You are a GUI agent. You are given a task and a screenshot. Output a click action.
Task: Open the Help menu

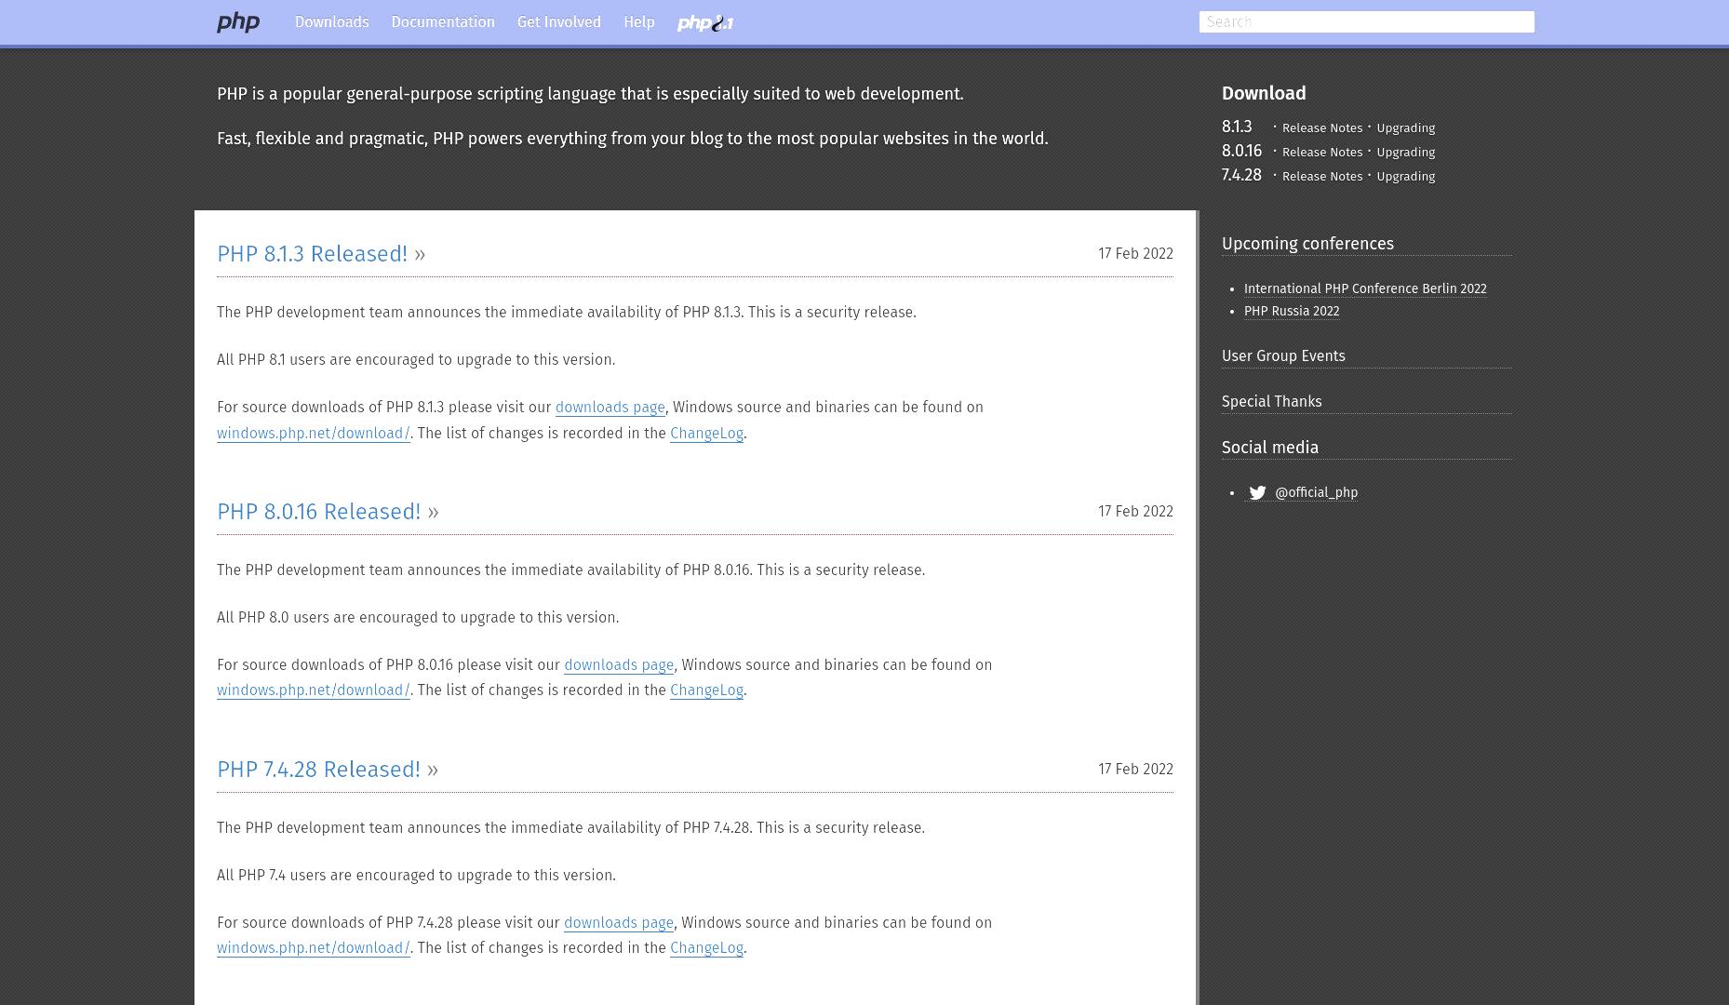(x=639, y=22)
